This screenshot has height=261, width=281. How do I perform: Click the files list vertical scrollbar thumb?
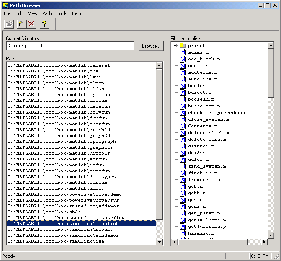click(x=271, y=73)
